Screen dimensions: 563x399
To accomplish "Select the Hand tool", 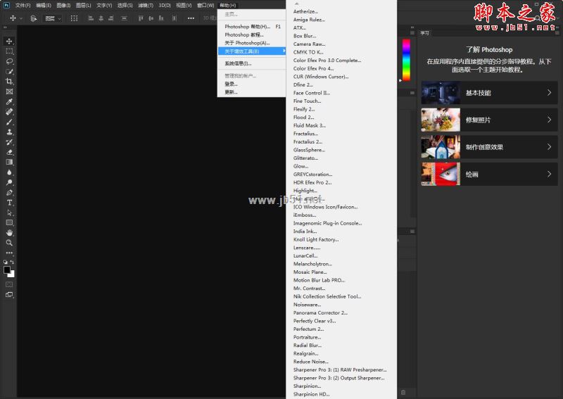I will [x=9, y=232].
